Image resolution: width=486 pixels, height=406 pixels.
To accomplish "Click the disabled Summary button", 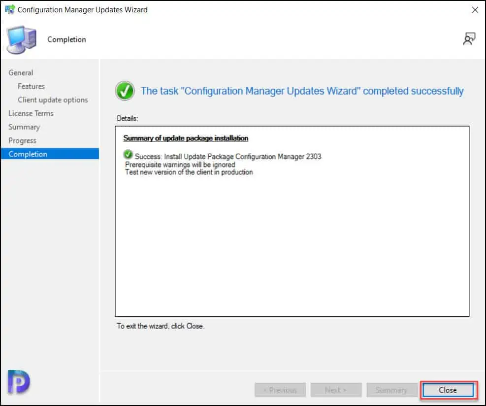I will tap(391, 390).
